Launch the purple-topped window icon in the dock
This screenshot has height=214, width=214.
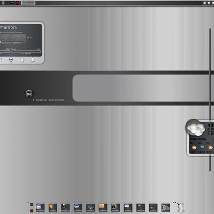[40, 208]
